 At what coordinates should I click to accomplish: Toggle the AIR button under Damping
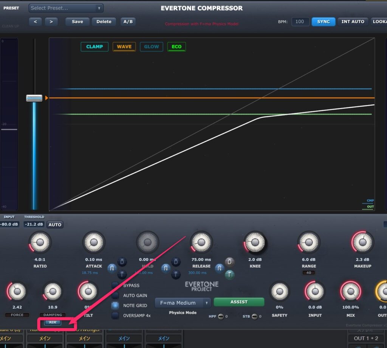[53, 322]
